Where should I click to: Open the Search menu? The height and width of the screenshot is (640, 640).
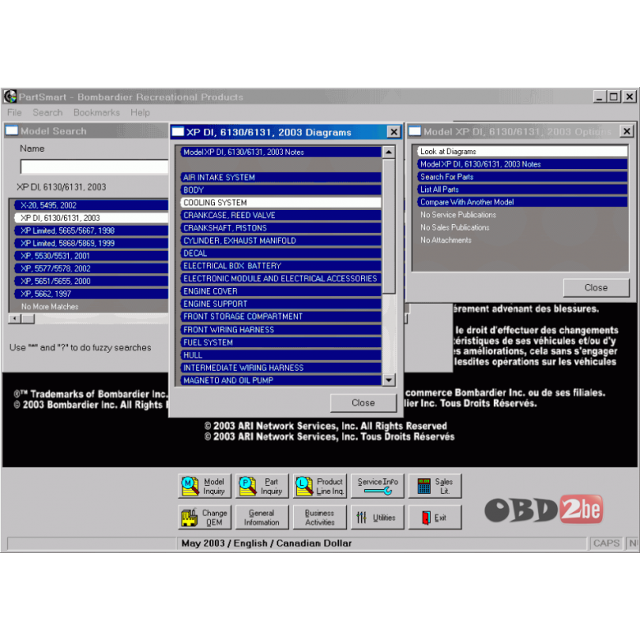[x=48, y=112]
